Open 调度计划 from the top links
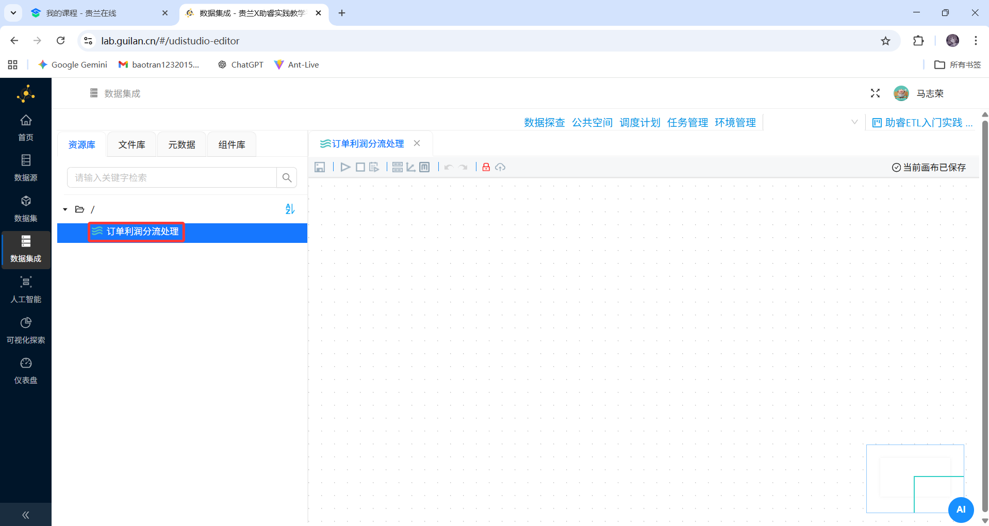 point(639,122)
